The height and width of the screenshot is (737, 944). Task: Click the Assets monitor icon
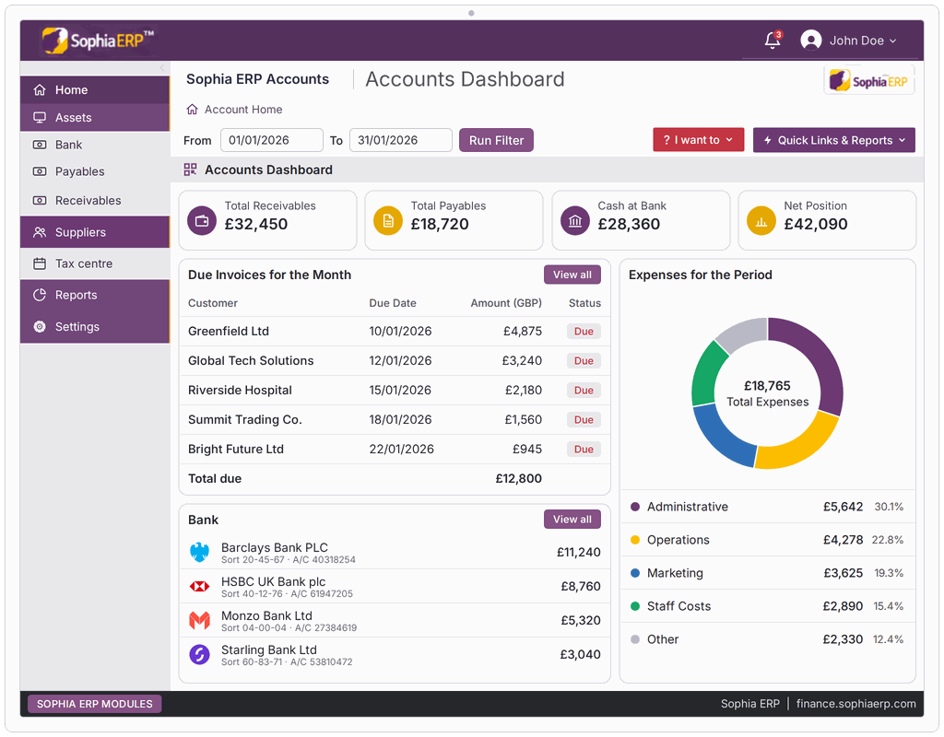pos(40,117)
